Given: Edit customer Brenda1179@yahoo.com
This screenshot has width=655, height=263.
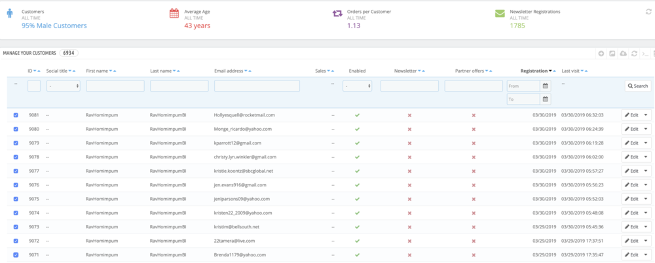Looking at the screenshot, I should (631, 254).
